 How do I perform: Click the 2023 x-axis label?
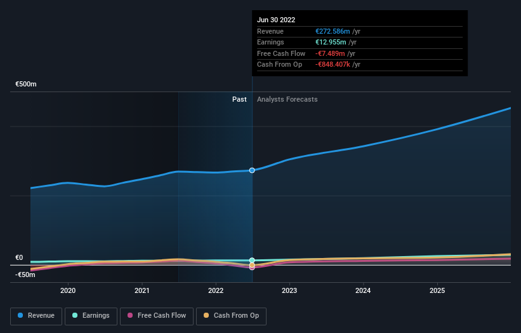[x=289, y=290]
